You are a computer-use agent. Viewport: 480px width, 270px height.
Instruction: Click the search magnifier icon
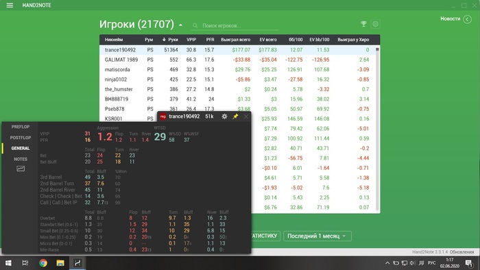point(195,25)
